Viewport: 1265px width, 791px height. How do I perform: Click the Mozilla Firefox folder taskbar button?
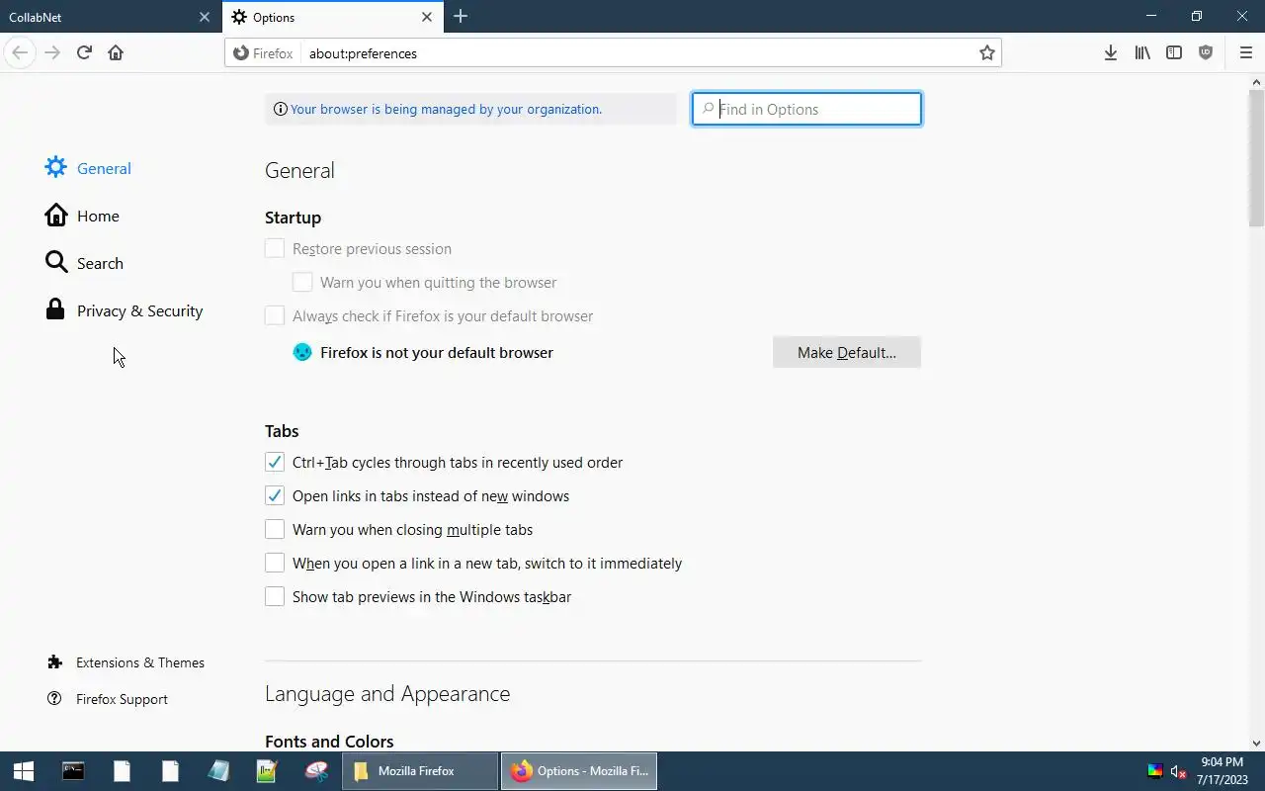point(420,771)
